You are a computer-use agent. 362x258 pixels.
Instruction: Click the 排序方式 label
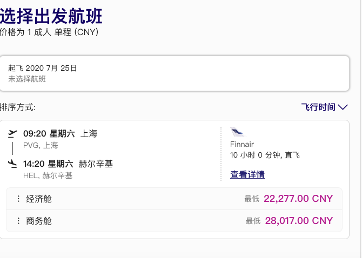coord(18,107)
